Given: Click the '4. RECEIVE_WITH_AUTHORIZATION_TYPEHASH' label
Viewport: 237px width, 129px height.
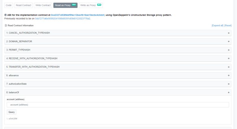Looking at the screenshot, I should [x=32, y=58].
